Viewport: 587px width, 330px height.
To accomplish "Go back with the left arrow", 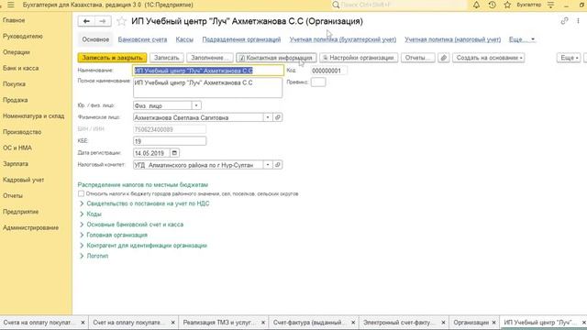I will [x=86, y=21].
